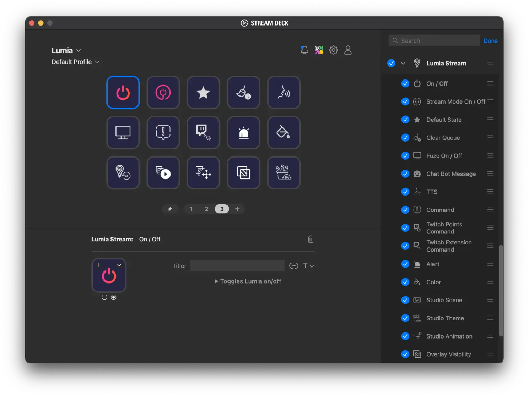Click the plus on key preview

99,265
